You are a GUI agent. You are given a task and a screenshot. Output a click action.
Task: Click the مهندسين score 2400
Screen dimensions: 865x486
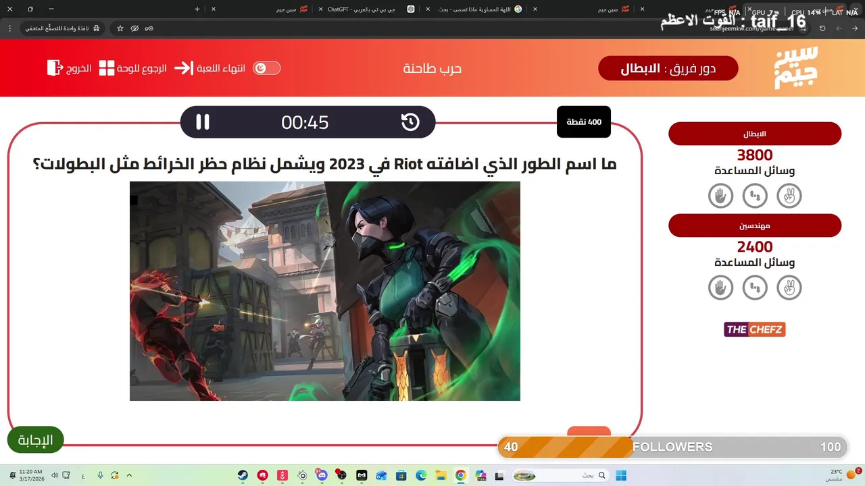755,247
